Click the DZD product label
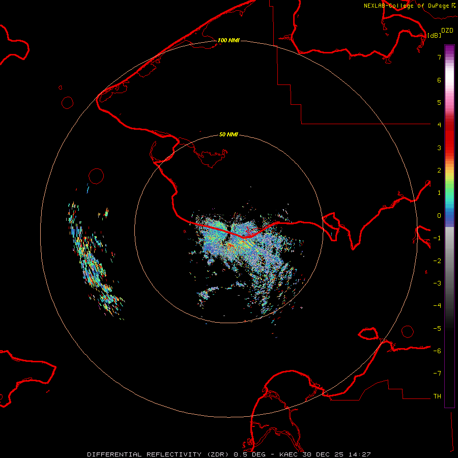 click(447, 31)
